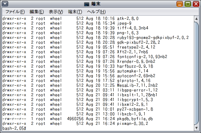The image size is (201, 133).
Task: Click the png-1.6.3 entry
Action: click(128, 33)
